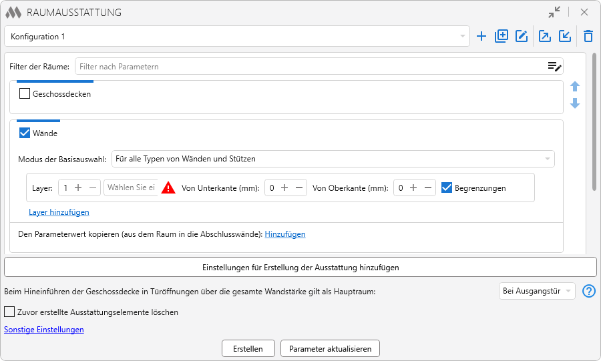Image resolution: width=601 pixels, height=361 pixels.
Task: Move the section down with the arrow
Action: (x=575, y=103)
